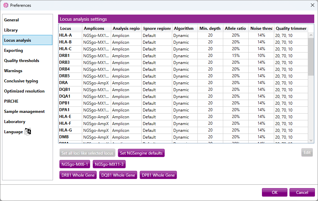318x201 pixels.
Task: Click the DPB1 Whole Gene button
Action: pos(158,175)
